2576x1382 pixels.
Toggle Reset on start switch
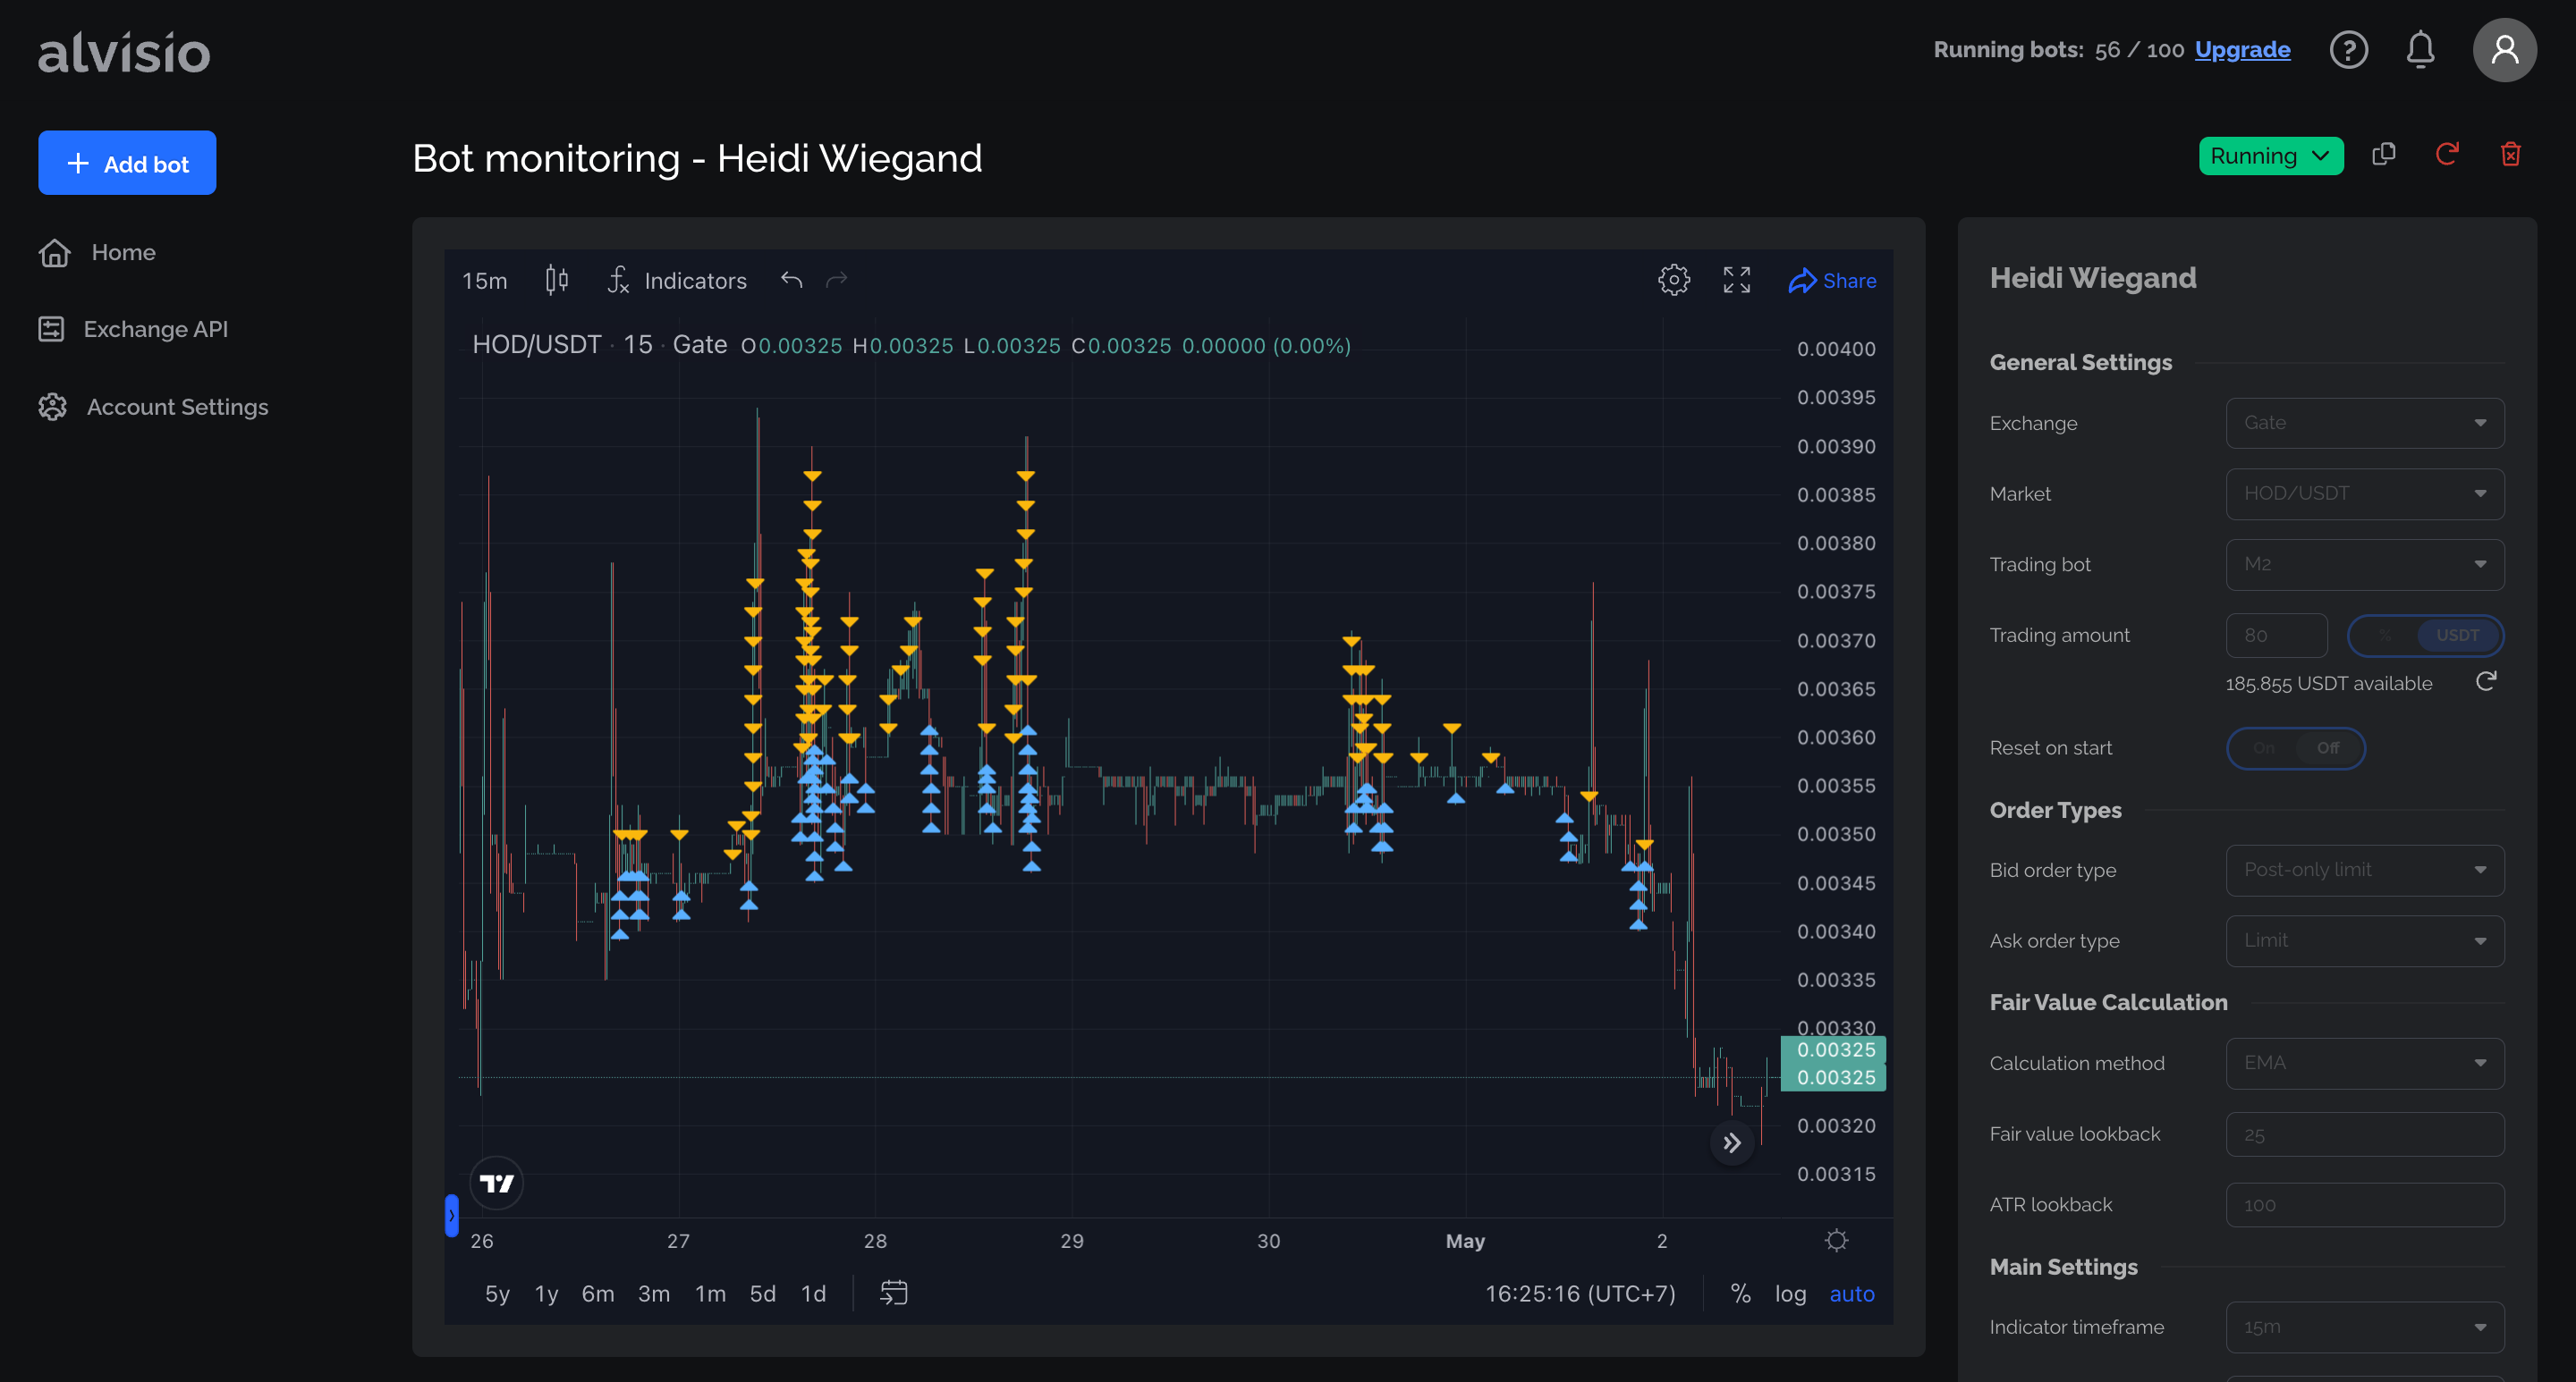2295,748
